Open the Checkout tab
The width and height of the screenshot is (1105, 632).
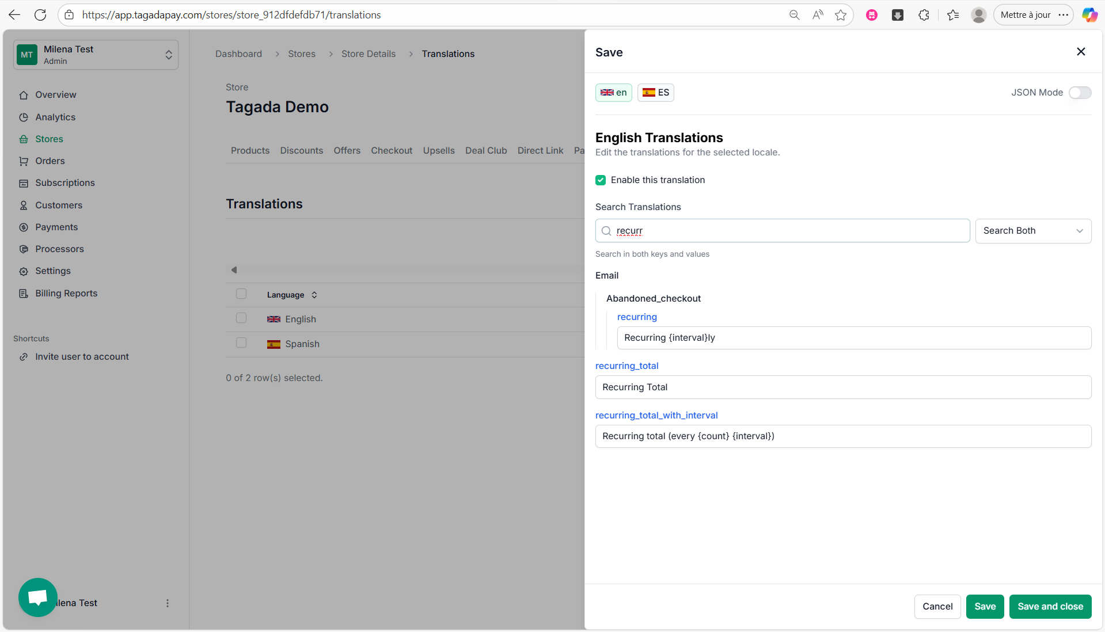click(392, 151)
